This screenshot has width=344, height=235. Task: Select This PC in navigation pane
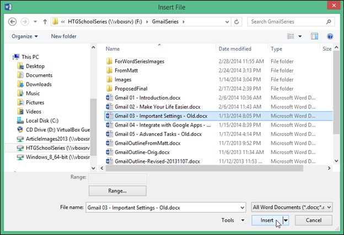pyautogui.click(x=26, y=57)
